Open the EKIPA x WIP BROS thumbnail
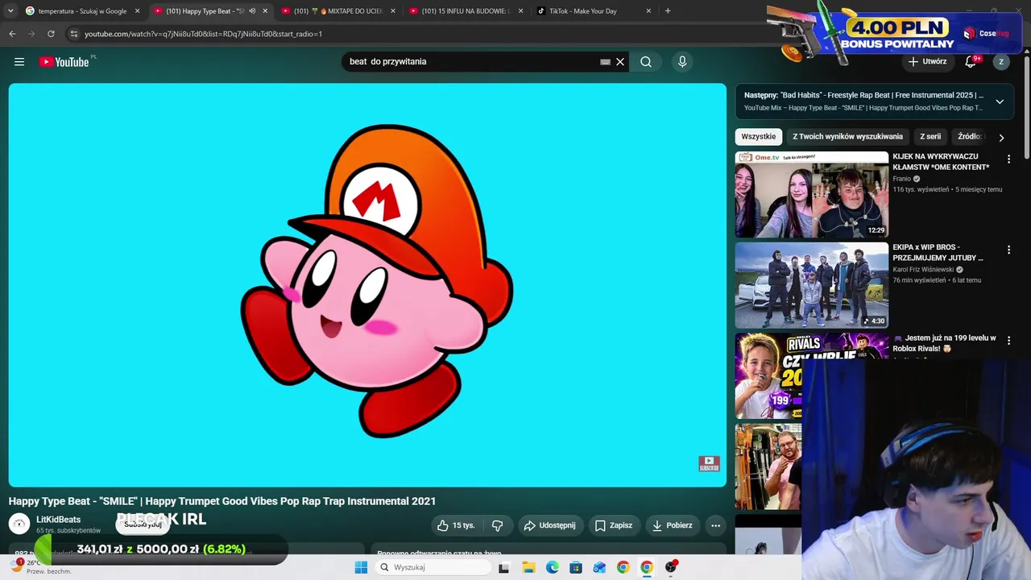 [812, 285]
